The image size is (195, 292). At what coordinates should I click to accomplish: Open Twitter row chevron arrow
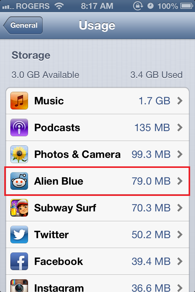coord(180,235)
